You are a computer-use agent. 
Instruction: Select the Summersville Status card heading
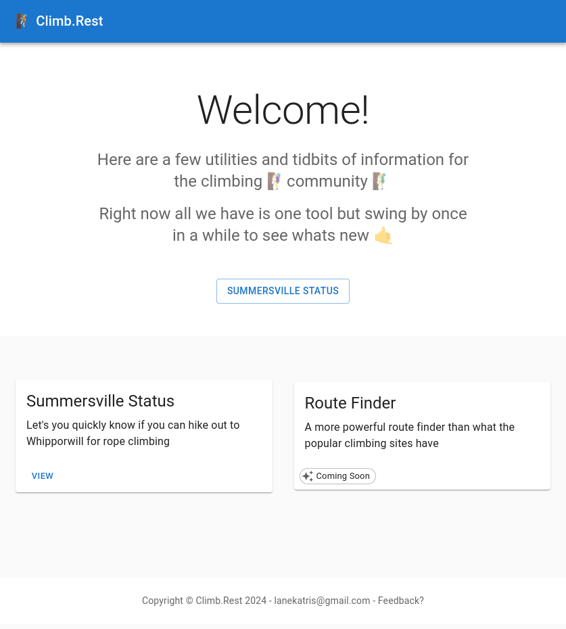100,401
